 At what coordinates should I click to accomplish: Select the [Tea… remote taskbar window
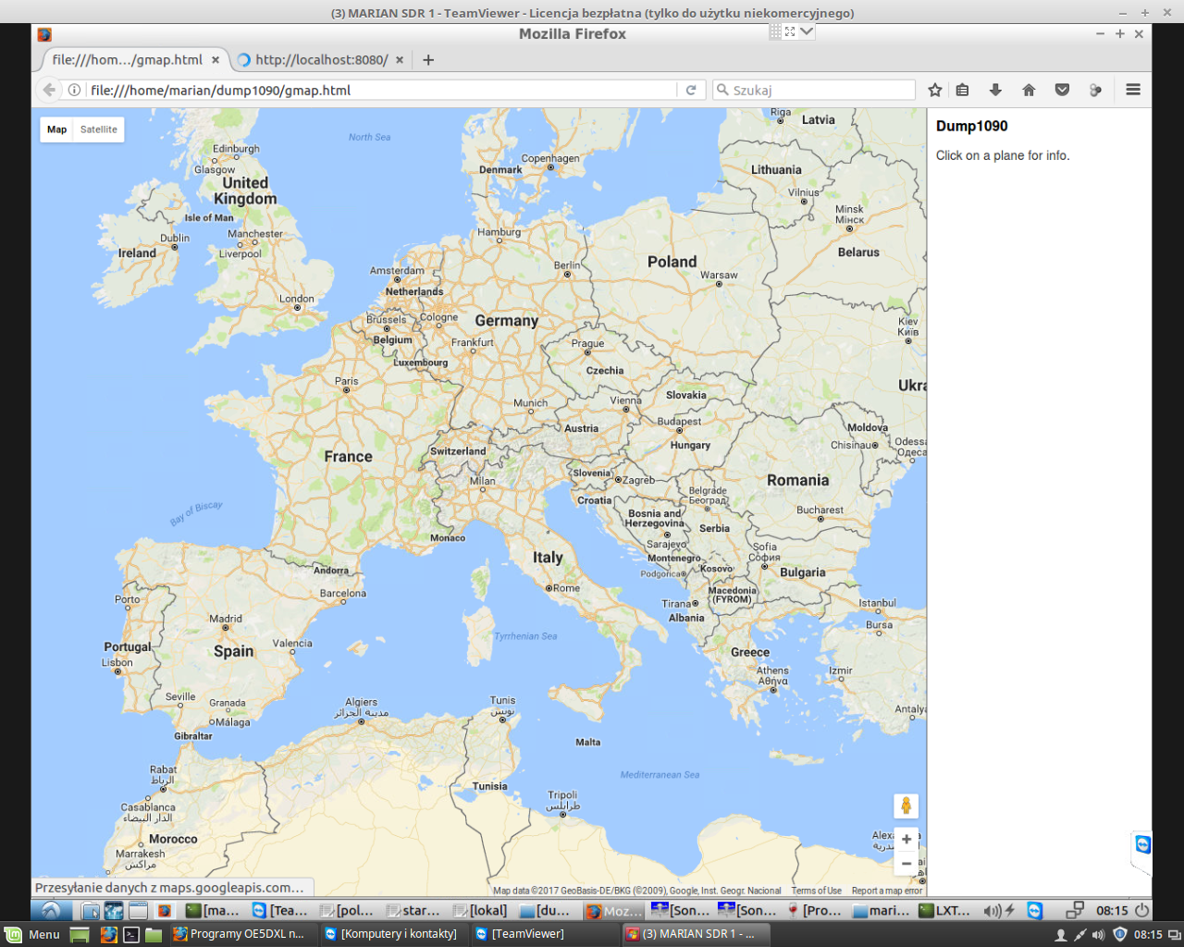click(x=279, y=910)
